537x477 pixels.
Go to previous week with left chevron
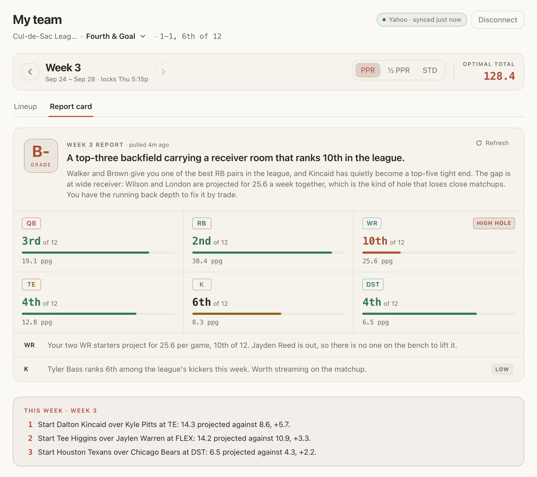(x=30, y=72)
